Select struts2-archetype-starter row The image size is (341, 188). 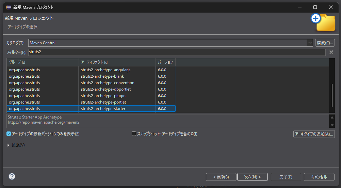pos(91,109)
